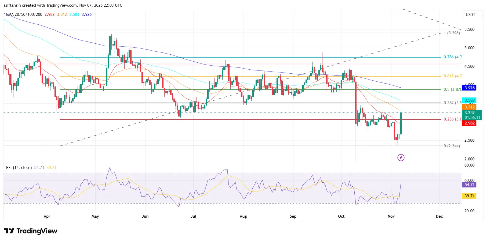Click the cyan 3.583 EMA price tag

pyautogui.click(x=470, y=100)
